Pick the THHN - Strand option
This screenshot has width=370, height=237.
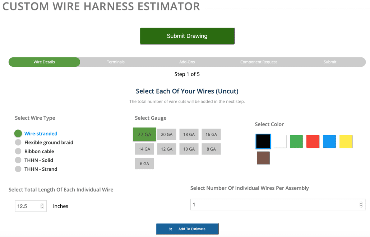(18, 169)
